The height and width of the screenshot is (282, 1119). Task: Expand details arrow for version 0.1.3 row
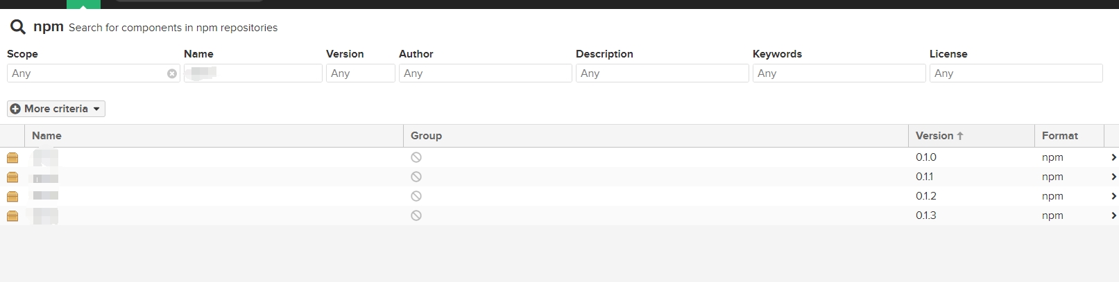(1113, 216)
